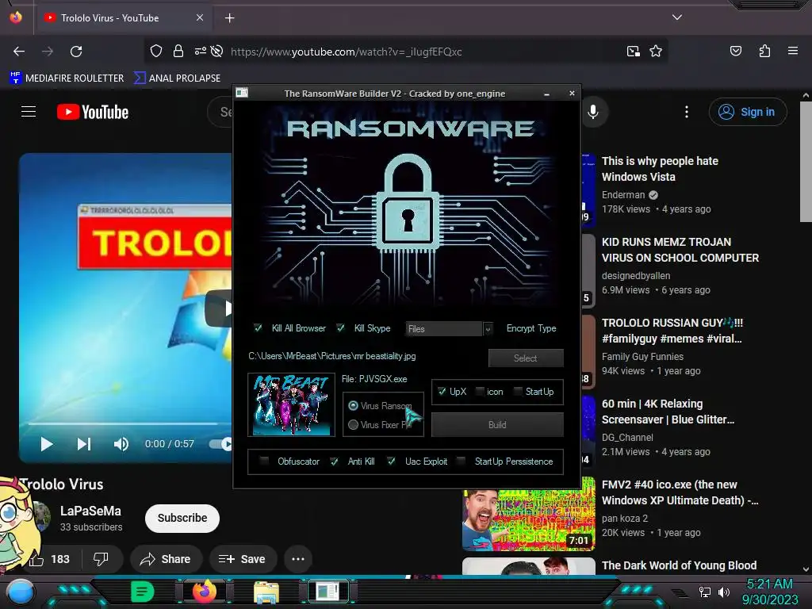Viewport: 812px width, 609px height.
Task: Play the Trololo Virus video
Action: 47,444
